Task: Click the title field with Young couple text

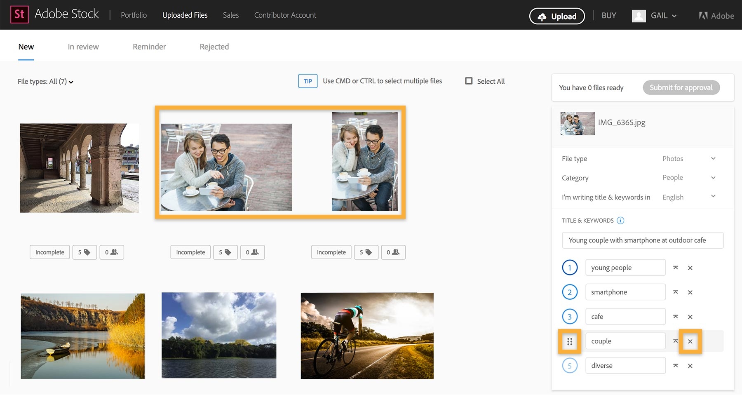Action: [642, 240]
